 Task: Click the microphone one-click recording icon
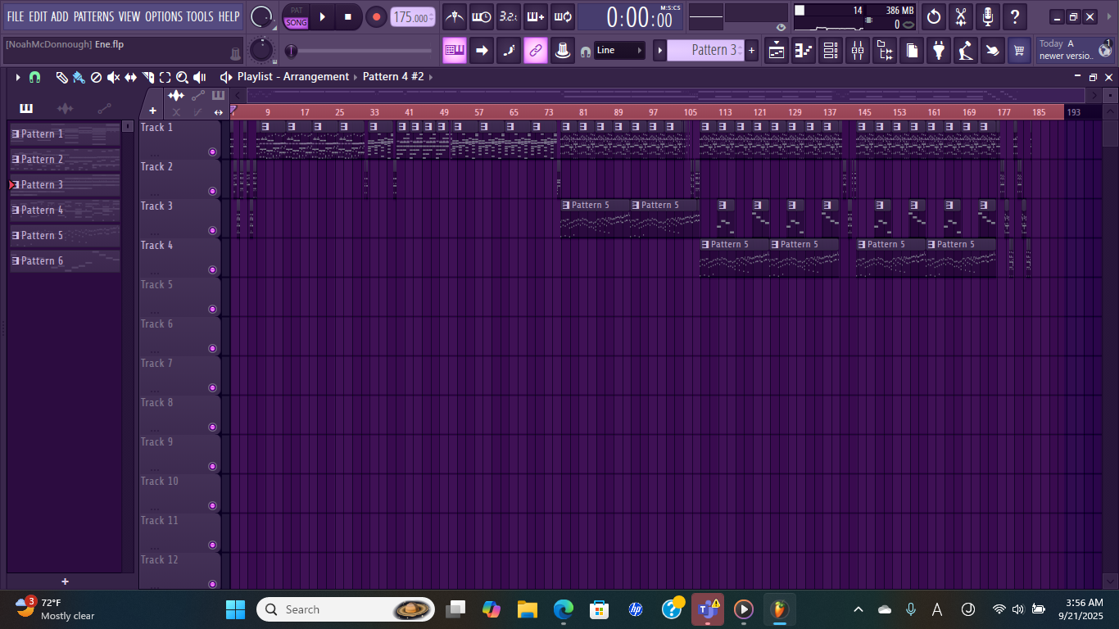coord(988,16)
